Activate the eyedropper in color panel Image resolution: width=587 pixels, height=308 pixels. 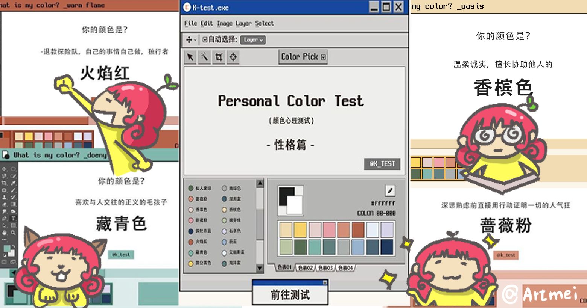coord(390,190)
